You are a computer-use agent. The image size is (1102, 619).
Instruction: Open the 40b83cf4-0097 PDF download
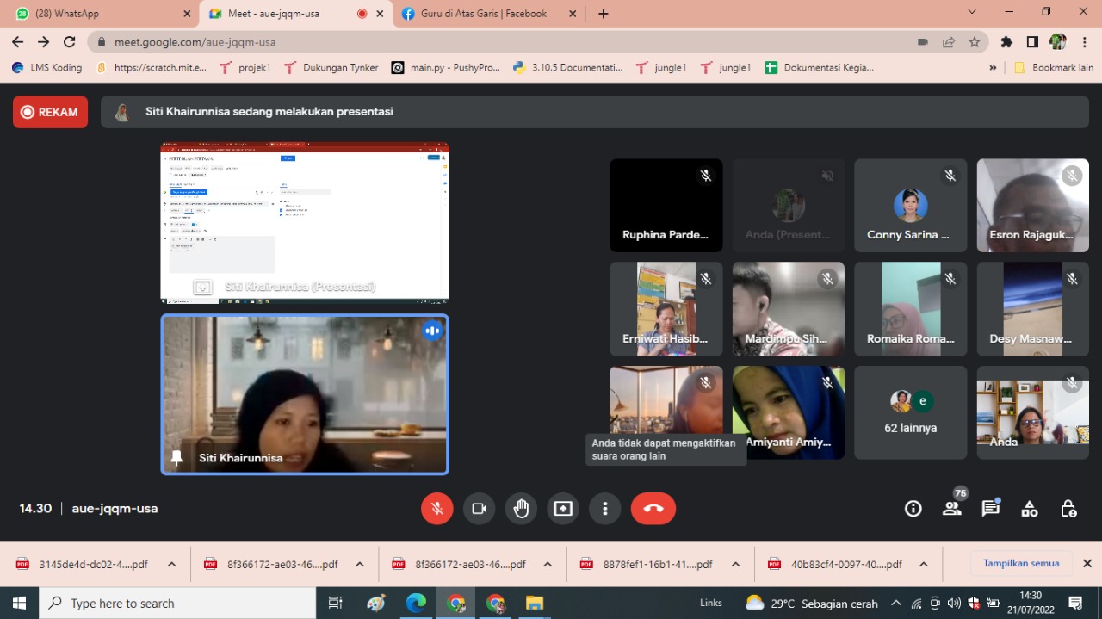coord(835,565)
